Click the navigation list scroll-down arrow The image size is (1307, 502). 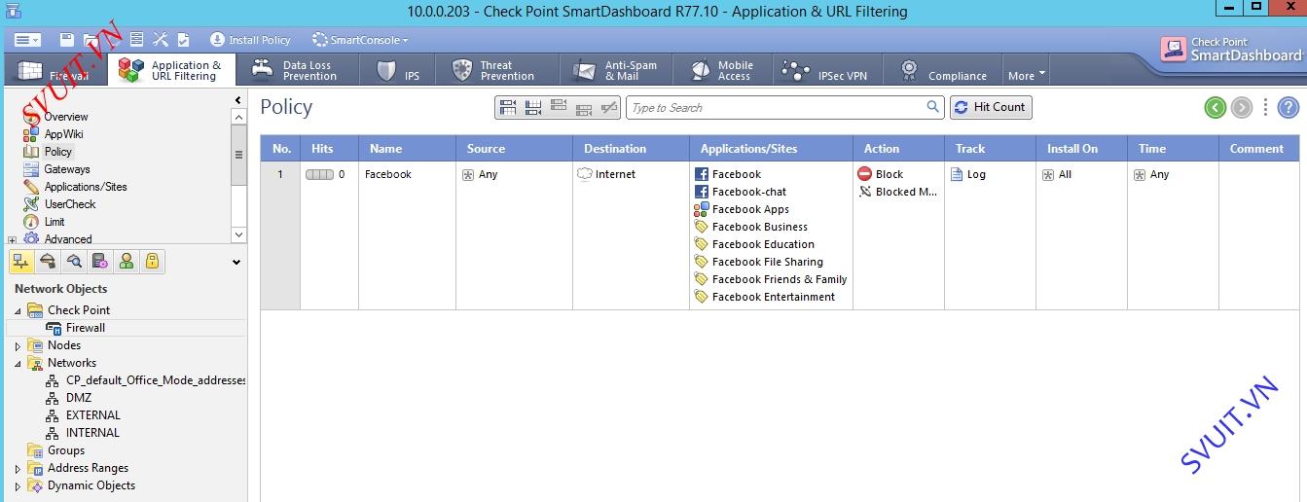pos(239,234)
